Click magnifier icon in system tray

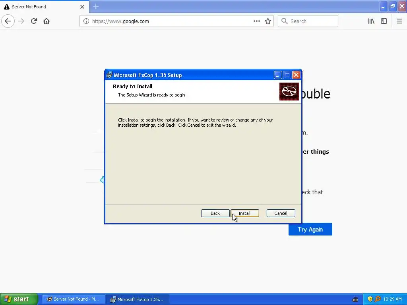pyautogui.click(x=378, y=299)
